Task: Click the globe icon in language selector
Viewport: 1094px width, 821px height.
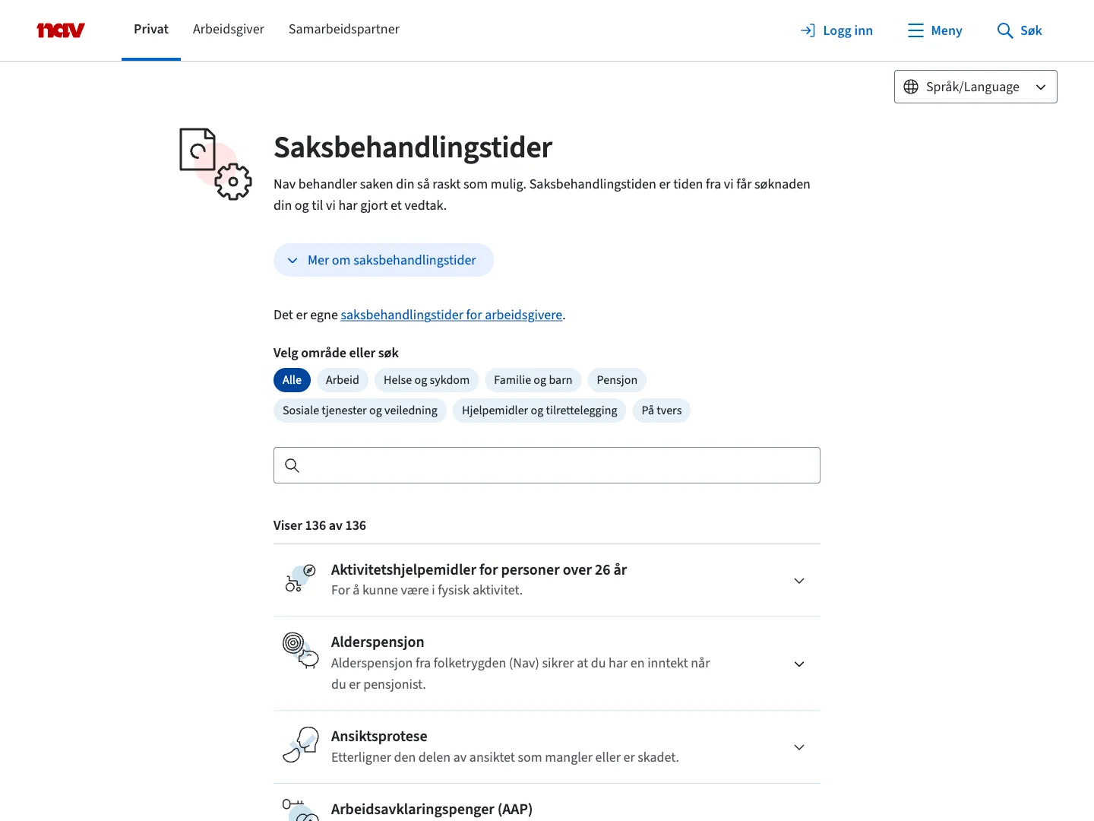Action: (x=911, y=87)
